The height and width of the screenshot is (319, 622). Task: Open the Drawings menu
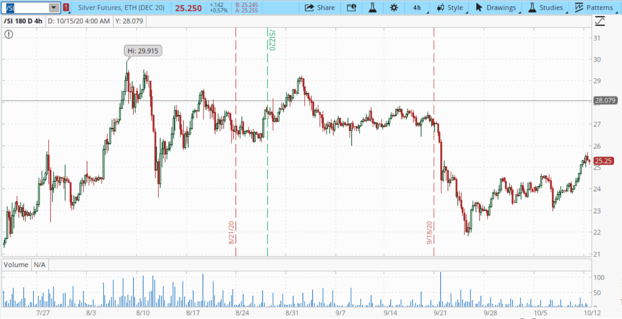[496, 8]
